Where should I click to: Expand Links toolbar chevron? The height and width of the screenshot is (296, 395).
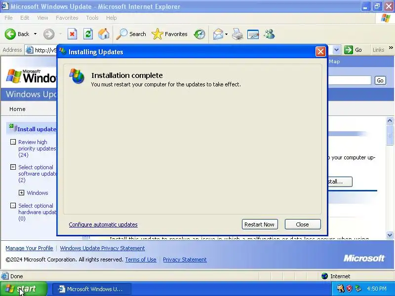[391, 48]
